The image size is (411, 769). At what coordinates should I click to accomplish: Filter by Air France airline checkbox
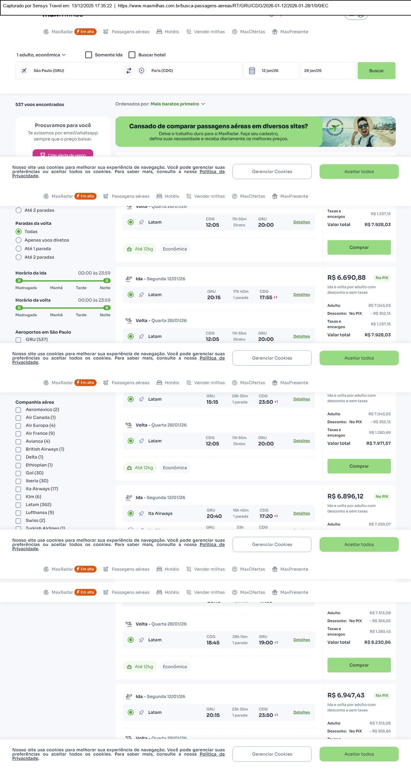[x=18, y=434]
